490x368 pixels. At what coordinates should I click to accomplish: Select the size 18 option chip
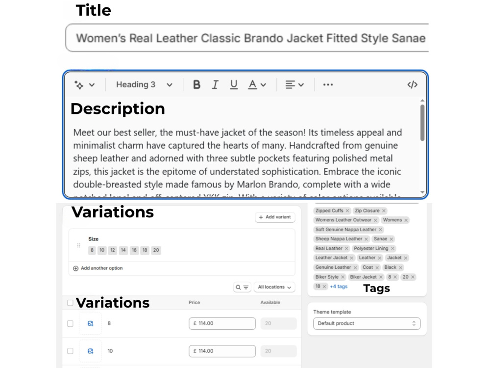tap(145, 250)
